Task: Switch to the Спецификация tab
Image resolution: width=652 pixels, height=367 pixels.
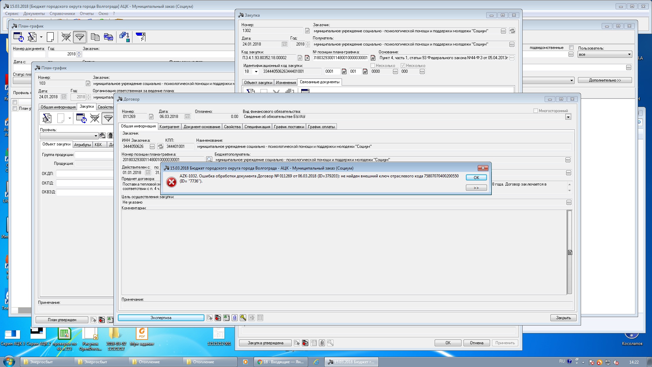Action: 257,127
